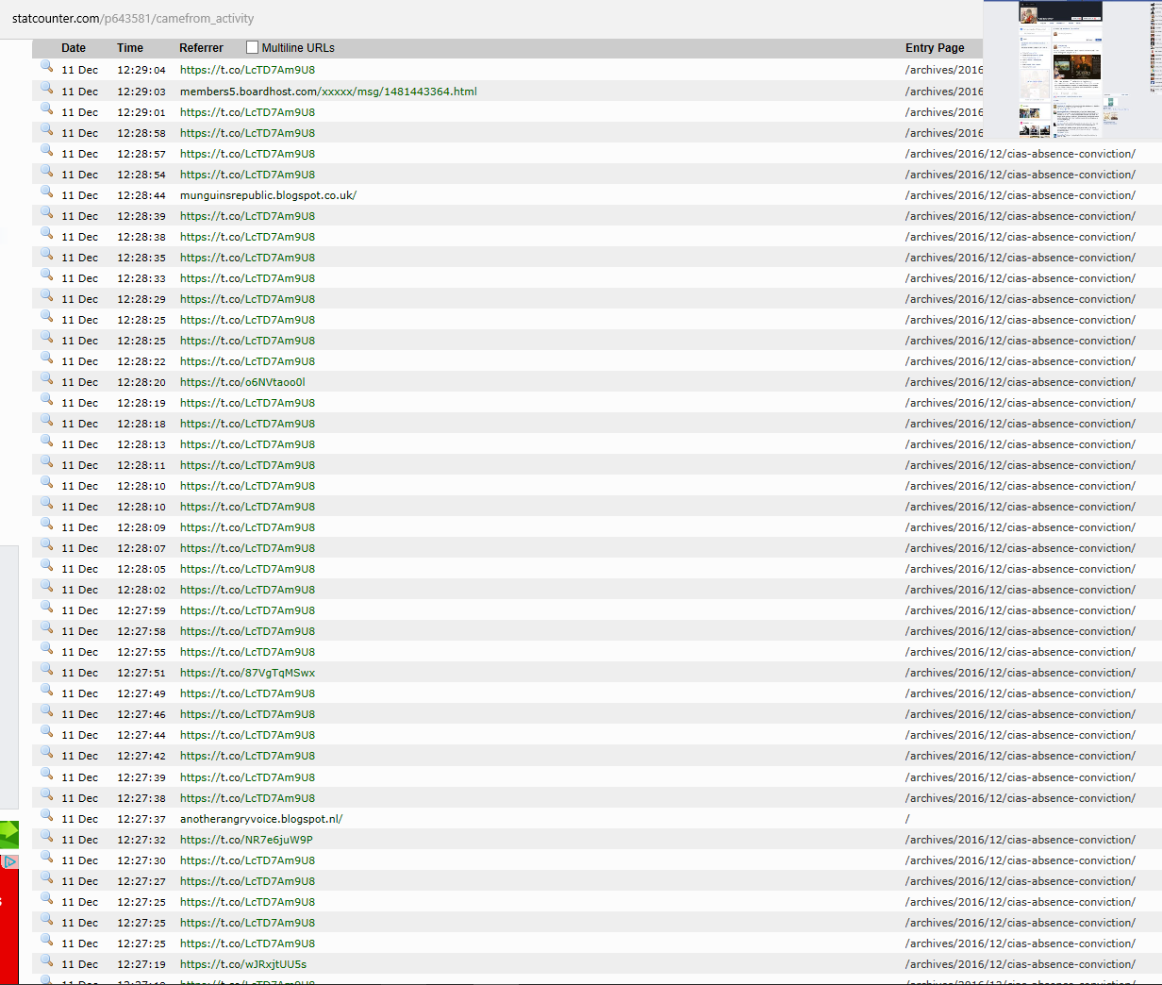Viewport: 1162px width, 985px height.
Task: Click magnifier icon for 12:27:30 row
Action: 46,858
